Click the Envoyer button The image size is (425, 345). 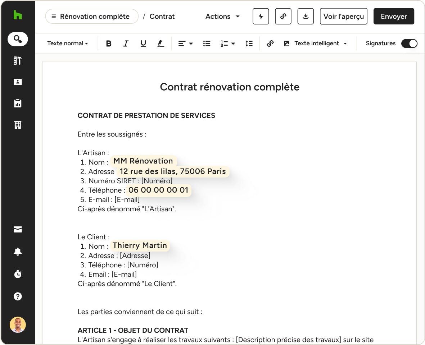click(394, 17)
